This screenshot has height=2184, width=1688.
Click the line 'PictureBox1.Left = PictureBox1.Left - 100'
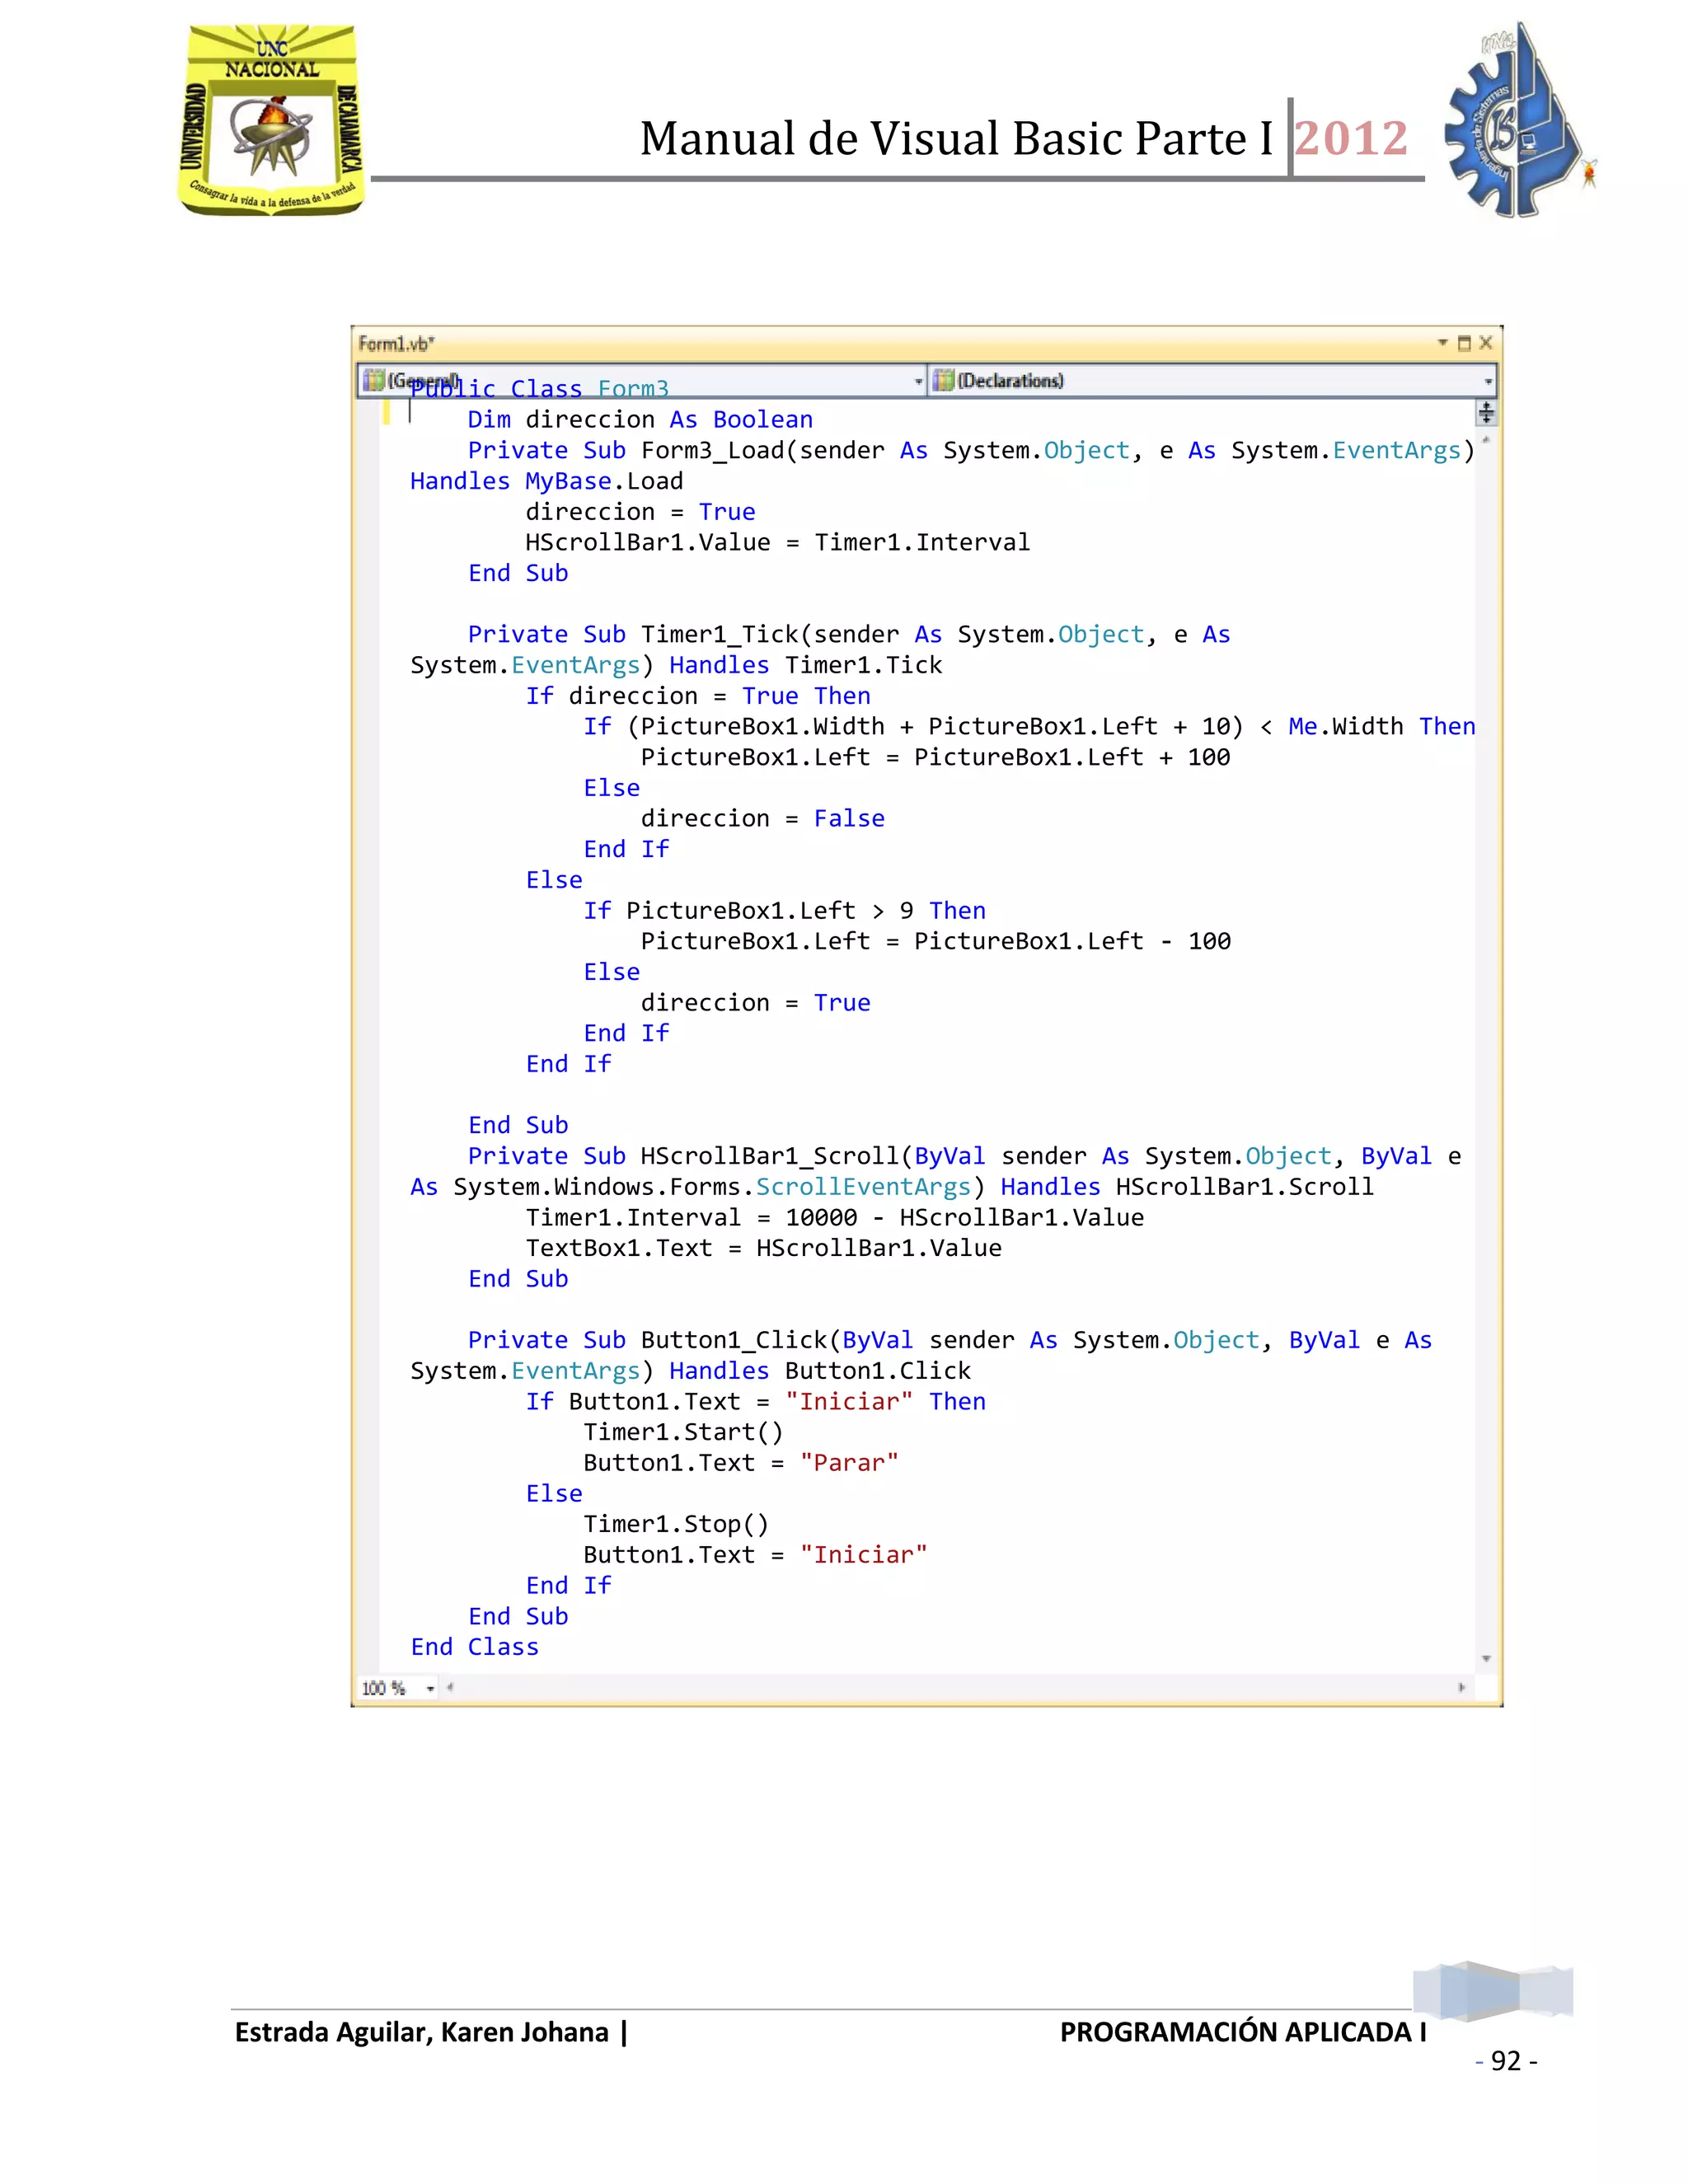click(935, 941)
